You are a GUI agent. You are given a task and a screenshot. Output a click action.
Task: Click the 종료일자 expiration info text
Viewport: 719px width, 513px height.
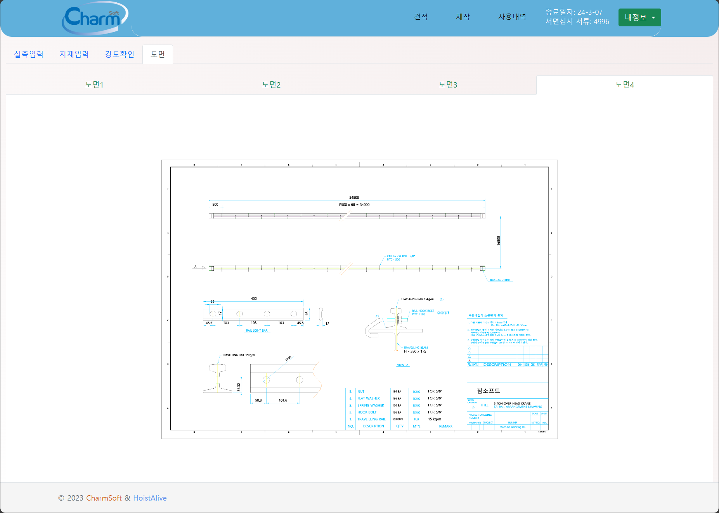(573, 12)
